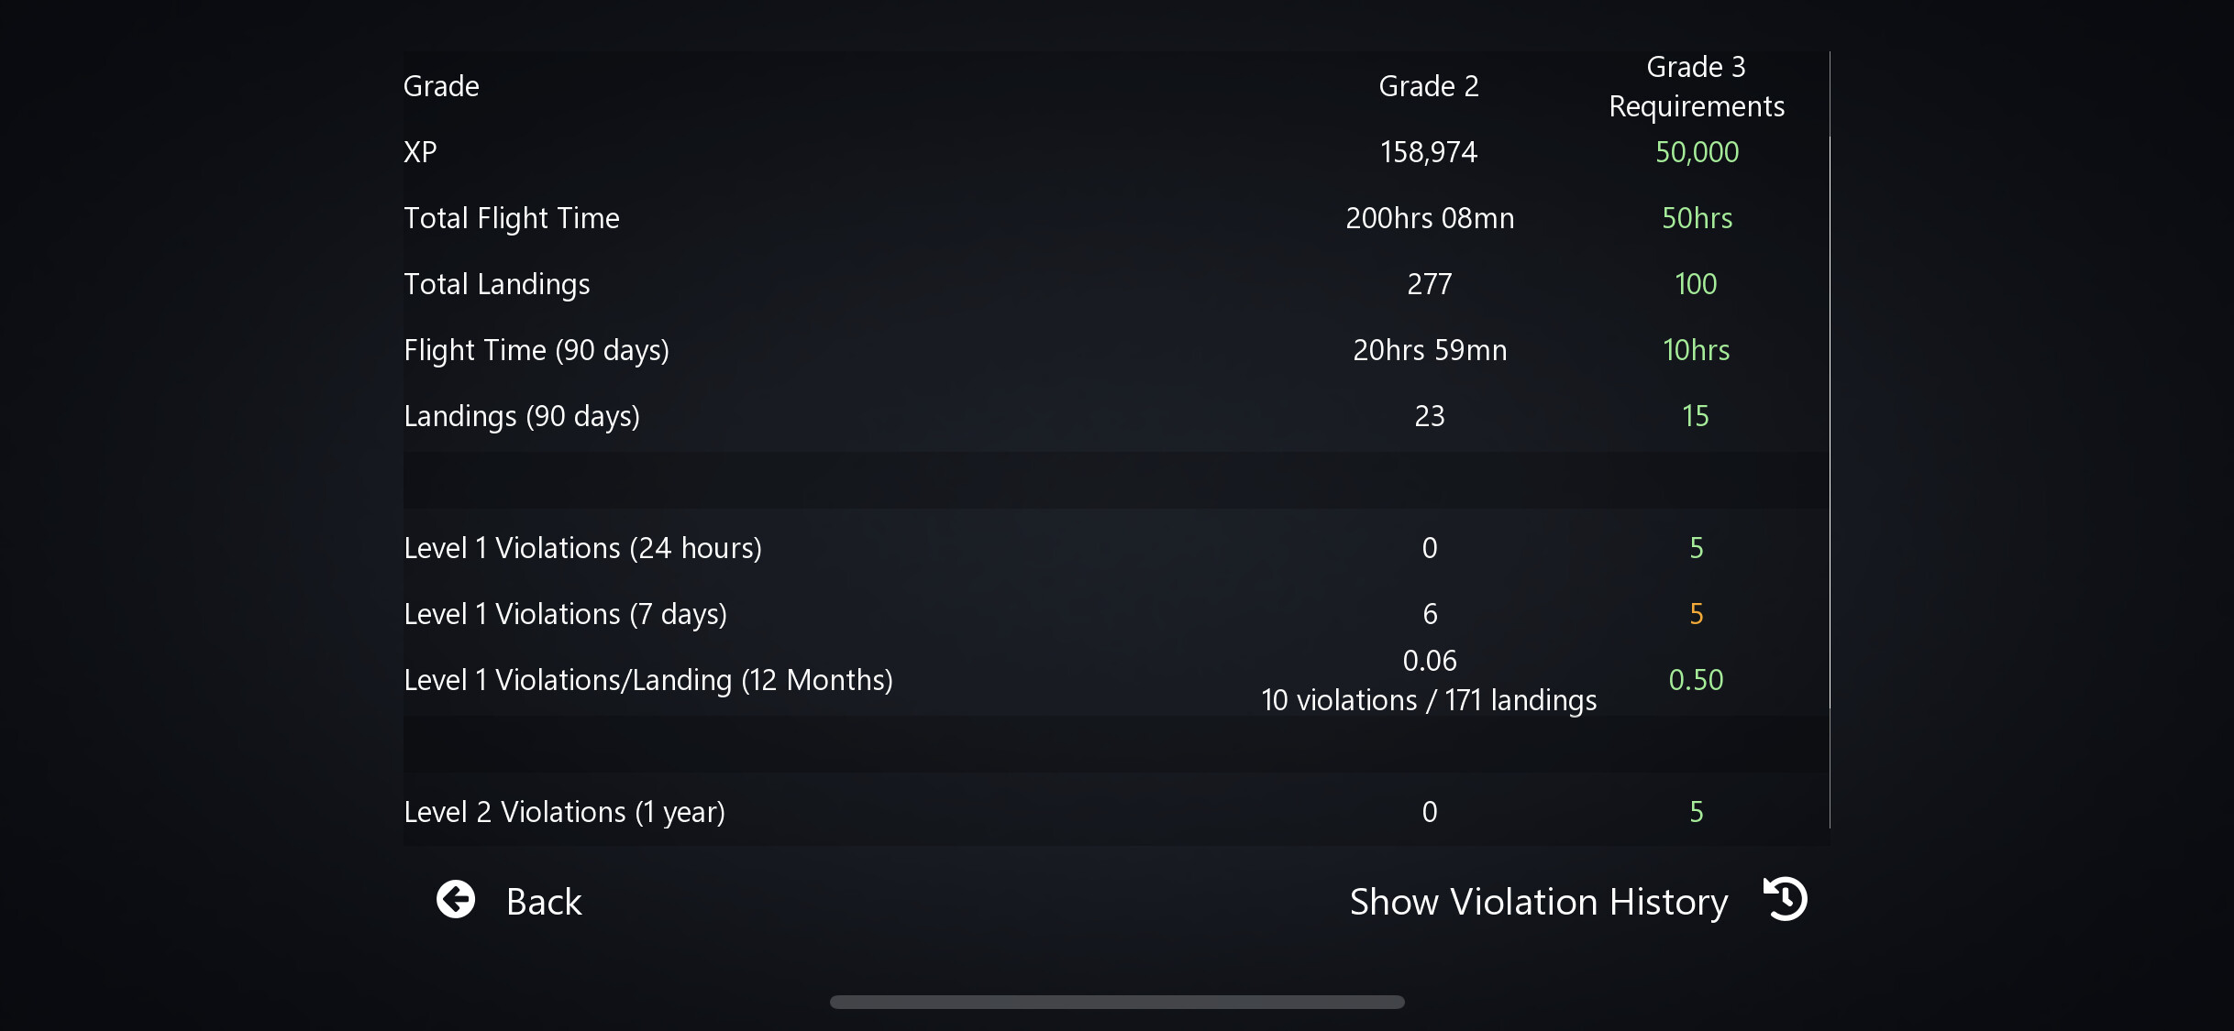Select Level 1 Violations/Landing (12 Months) label
This screenshot has width=2234, height=1031.
point(647,680)
